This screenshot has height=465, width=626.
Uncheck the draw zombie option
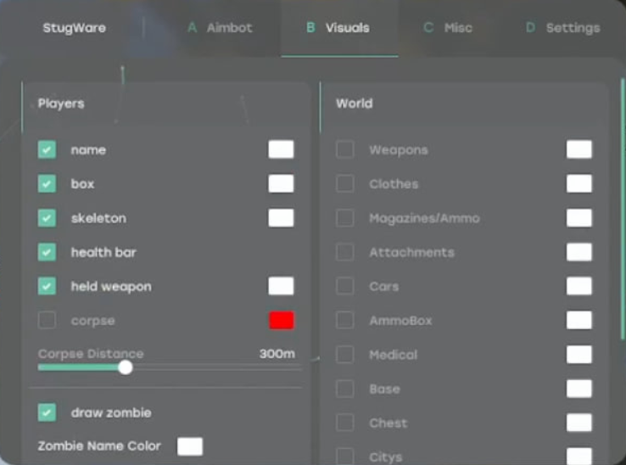[x=48, y=412]
